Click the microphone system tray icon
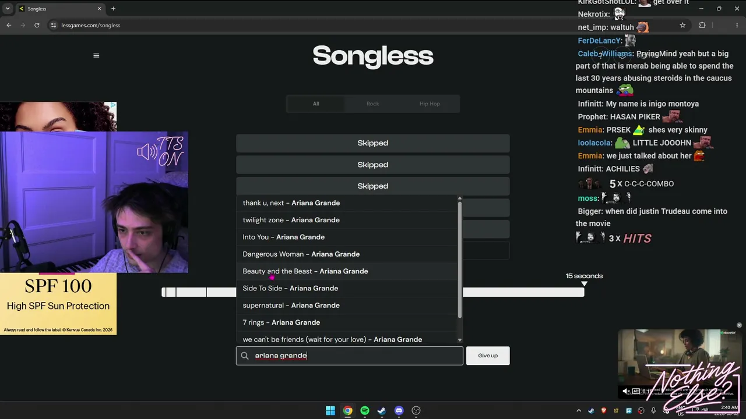 (x=653, y=411)
